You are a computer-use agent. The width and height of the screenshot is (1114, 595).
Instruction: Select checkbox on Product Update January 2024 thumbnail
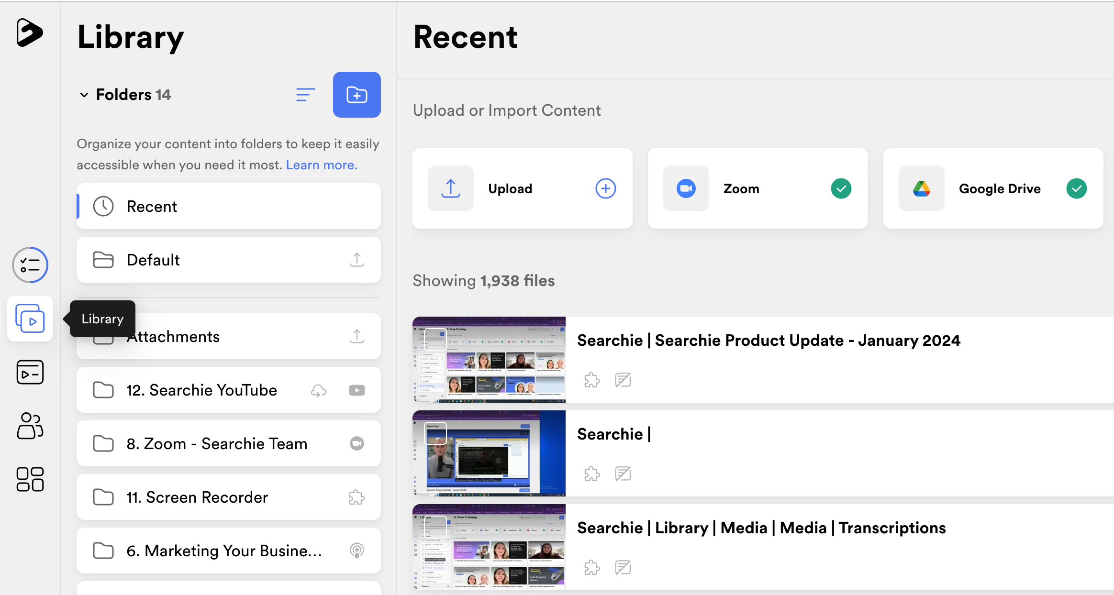(435, 339)
